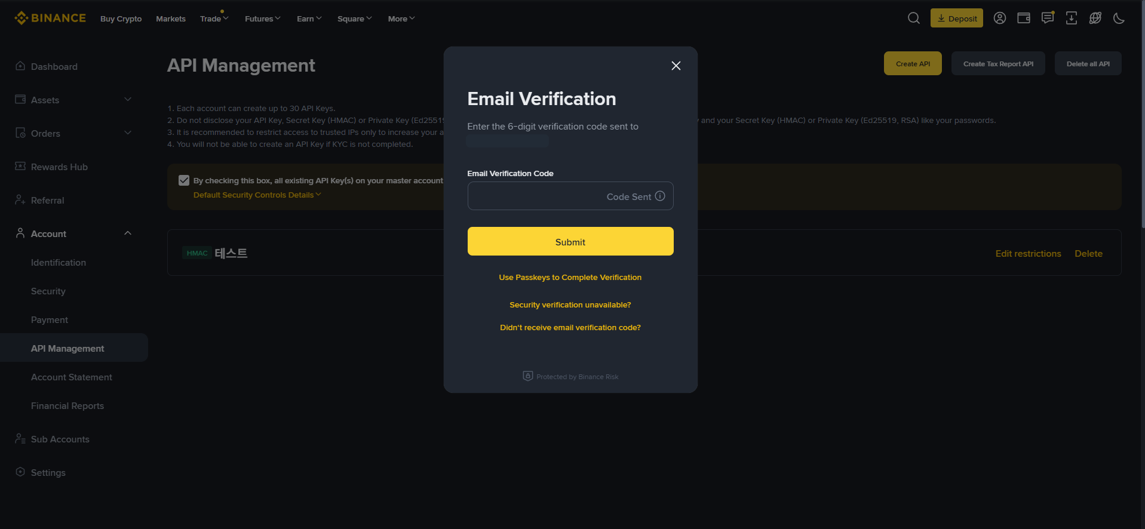Open the language globe icon
Image resolution: width=1145 pixels, height=529 pixels.
[x=1095, y=18]
